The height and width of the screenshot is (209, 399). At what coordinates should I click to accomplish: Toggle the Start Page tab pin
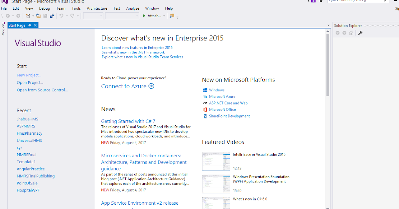(x=30, y=25)
